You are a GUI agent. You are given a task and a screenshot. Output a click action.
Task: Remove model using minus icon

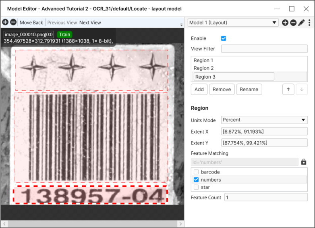(293, 23)
